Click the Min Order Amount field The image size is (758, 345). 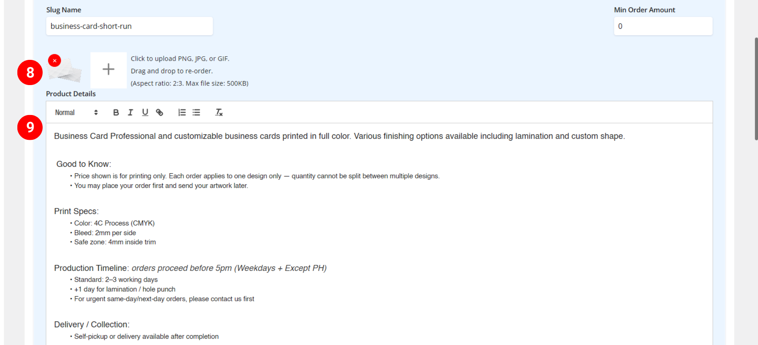[662, 26]
